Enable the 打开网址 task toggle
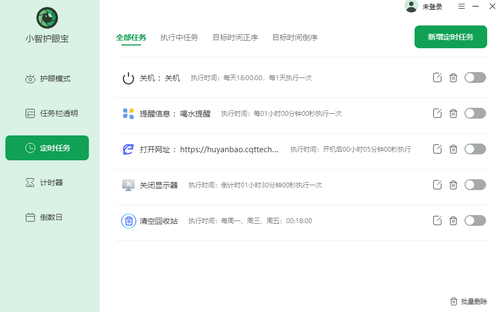The width and height of the screenshot is (504, 312). [475, 149]
